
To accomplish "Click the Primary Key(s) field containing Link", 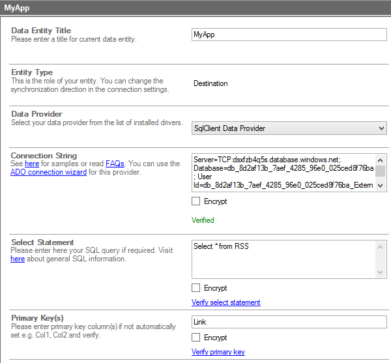I will 289,322.
